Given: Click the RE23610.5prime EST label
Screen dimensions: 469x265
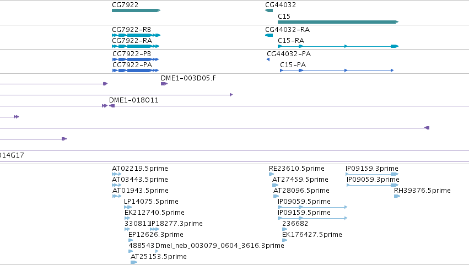Looking at the screenshot, I should tap(297, 169).
